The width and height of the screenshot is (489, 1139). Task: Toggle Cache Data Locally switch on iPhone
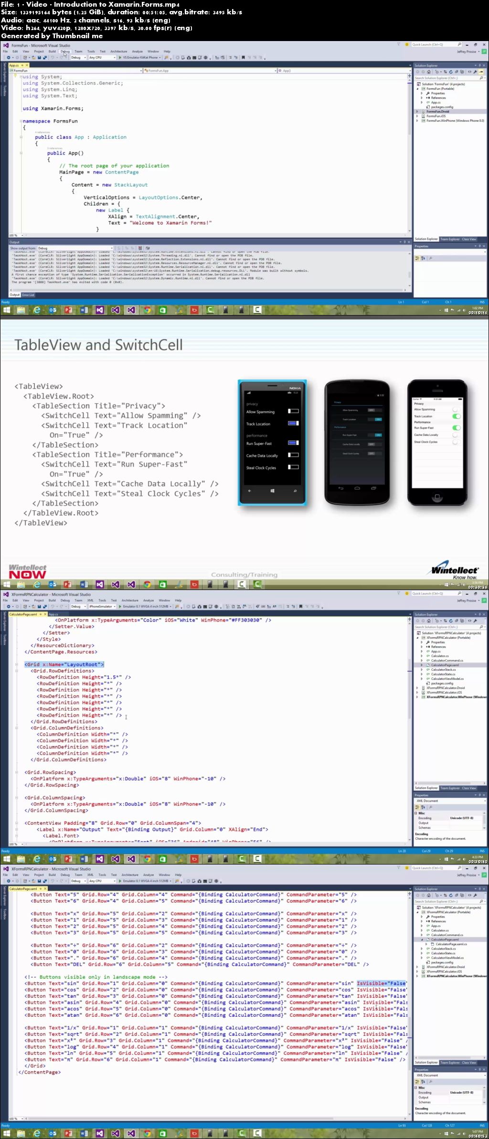[456, 435]
